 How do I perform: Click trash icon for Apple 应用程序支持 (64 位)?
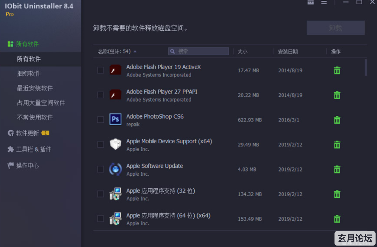337,219
